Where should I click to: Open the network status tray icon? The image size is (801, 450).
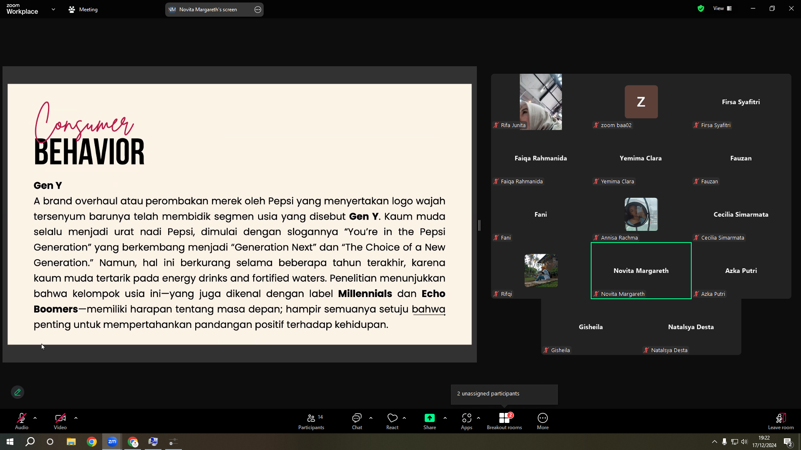(735, 442)
